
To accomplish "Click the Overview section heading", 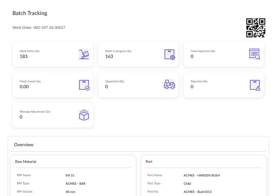I will (x=24, y=145).
